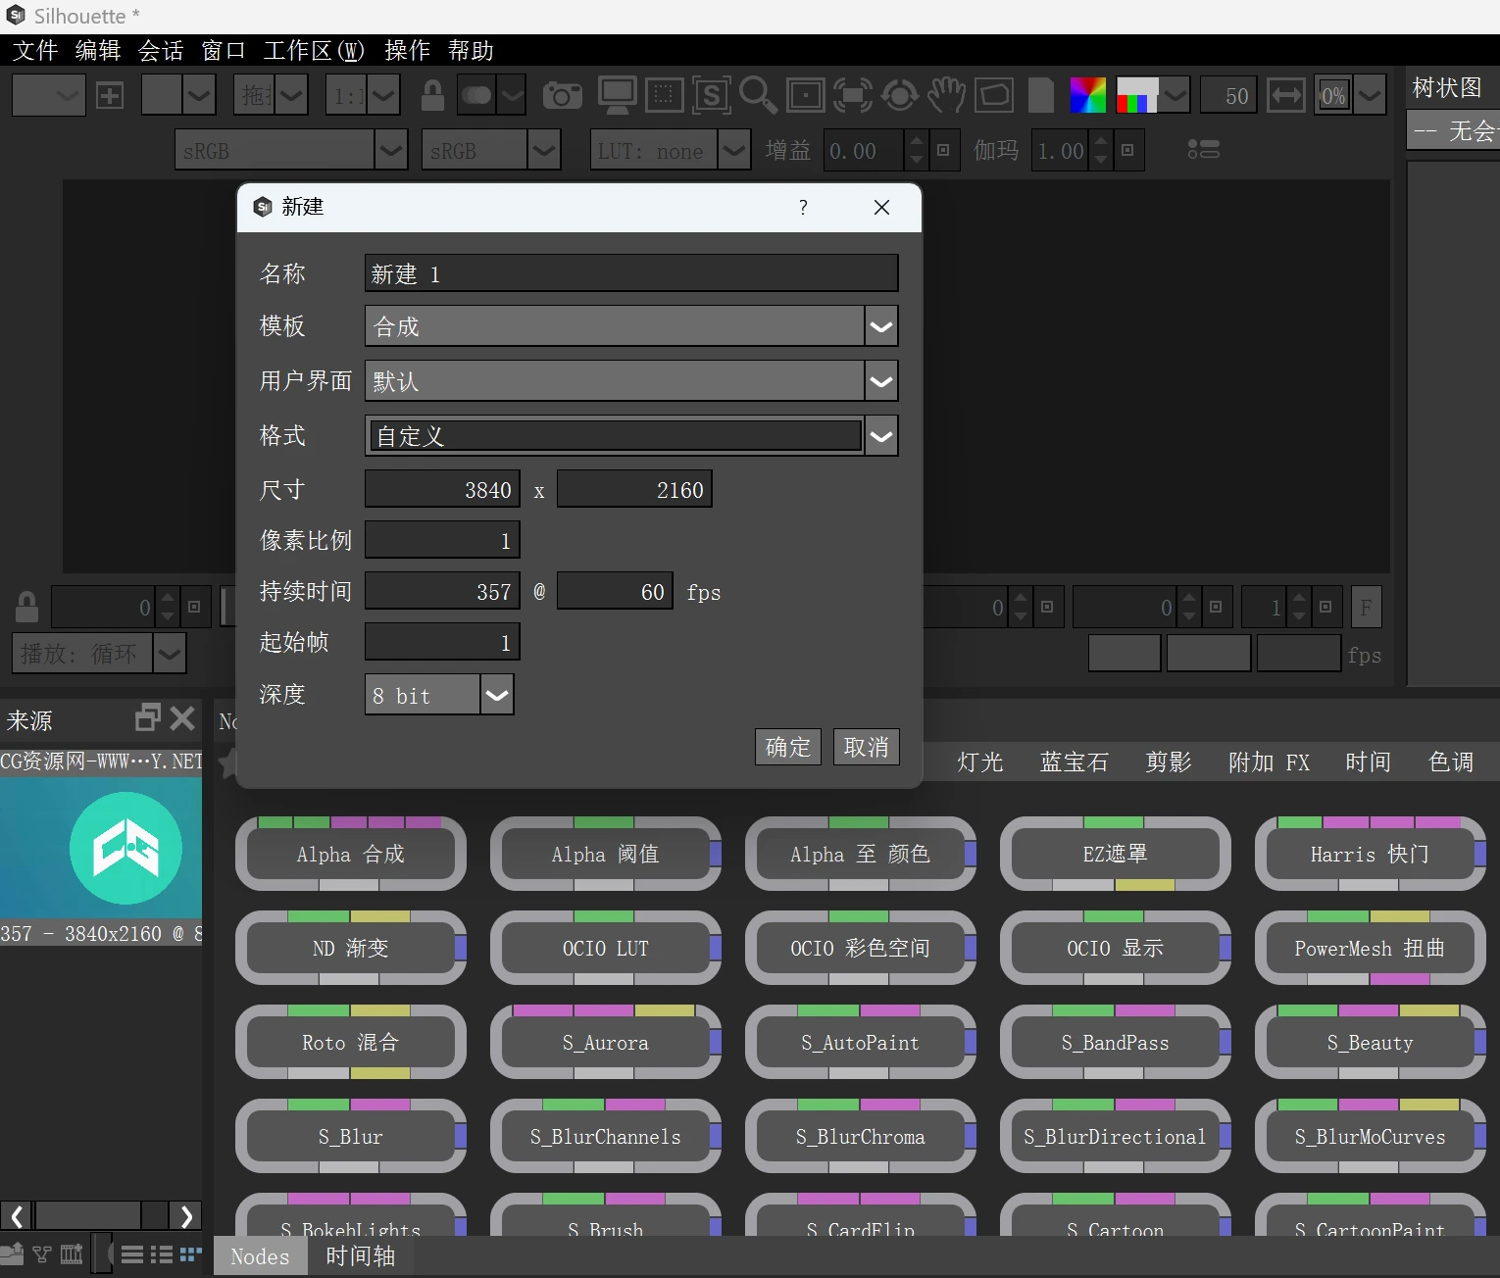1500x1278 pixels.
Task: Switch the Sources panel to plain list view
Action: pyautogui.click(x=132, y=1253)
